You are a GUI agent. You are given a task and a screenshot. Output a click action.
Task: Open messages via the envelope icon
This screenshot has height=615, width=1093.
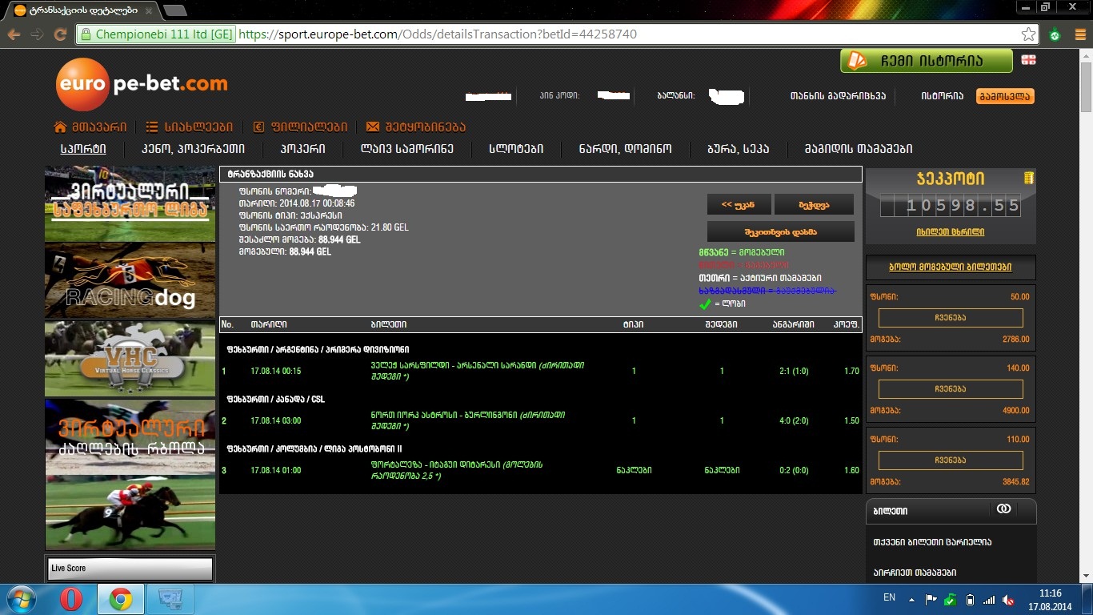point(372,127)
